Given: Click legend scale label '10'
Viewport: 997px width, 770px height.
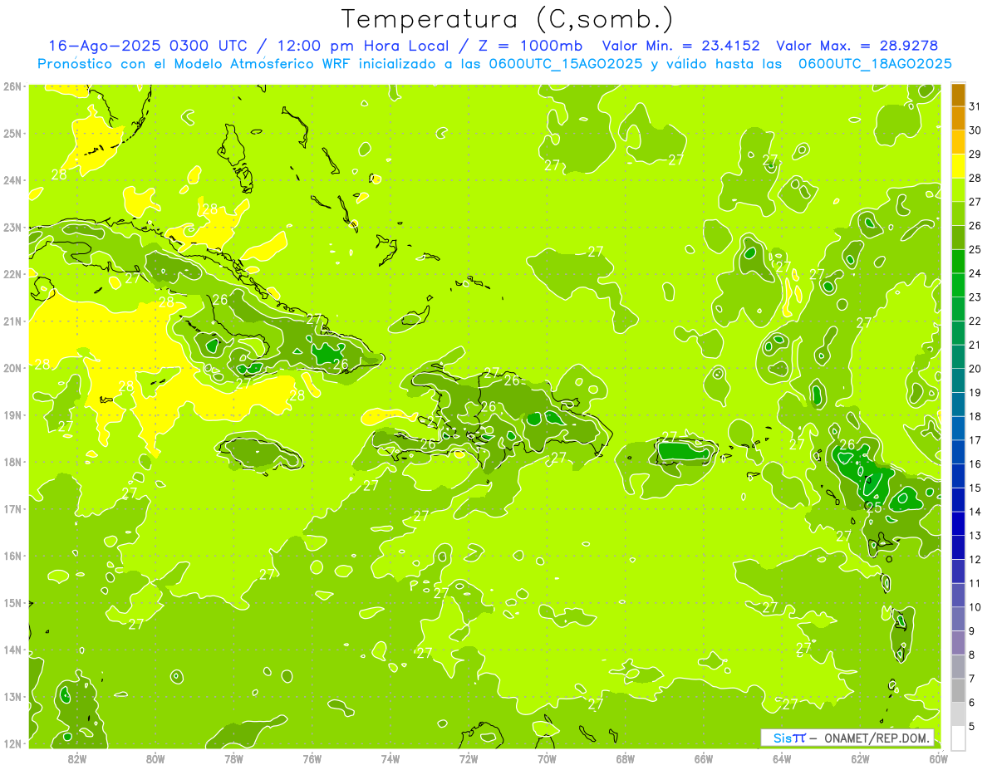Looking at the screenshot, I should point(975,607).
